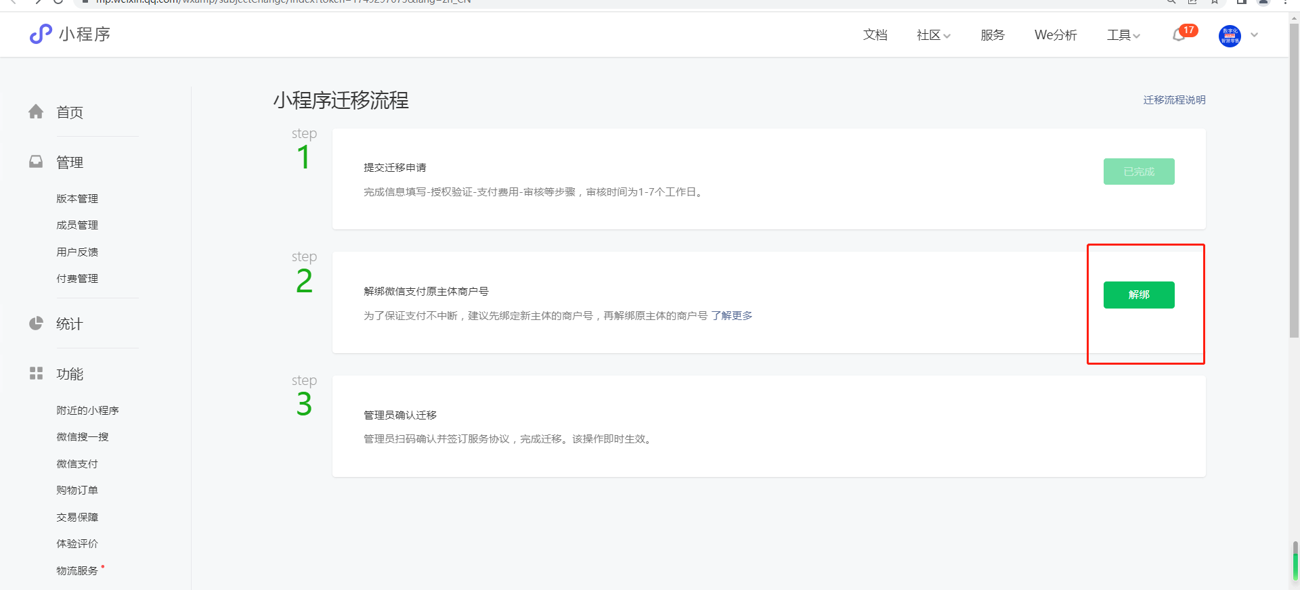Click the inbox icon beside 管理
The height and width of the screenshot is (590, 1300).
click(x=36, y=162)
